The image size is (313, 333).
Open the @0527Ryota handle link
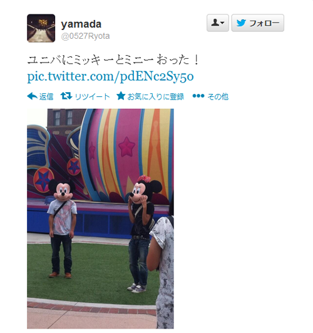pyautogui.click(x=85, y=36)
